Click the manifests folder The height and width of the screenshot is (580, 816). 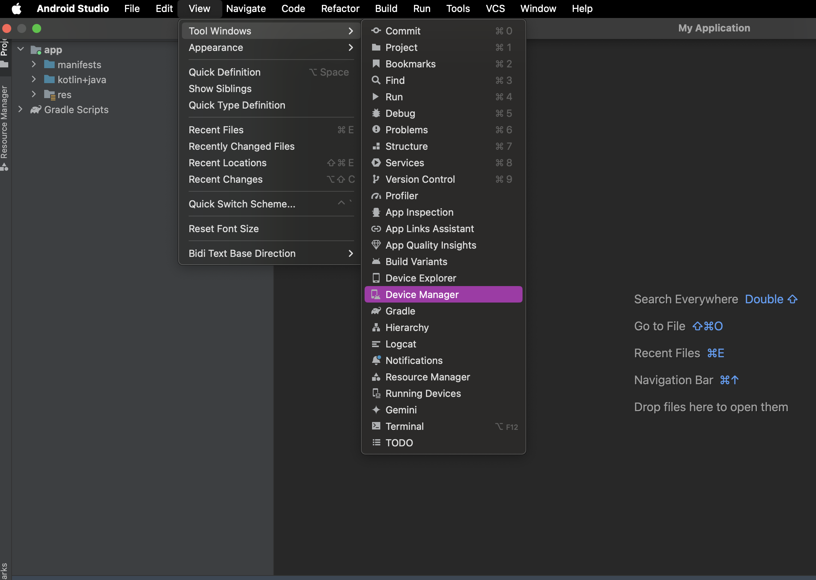[x=78, y=63]
